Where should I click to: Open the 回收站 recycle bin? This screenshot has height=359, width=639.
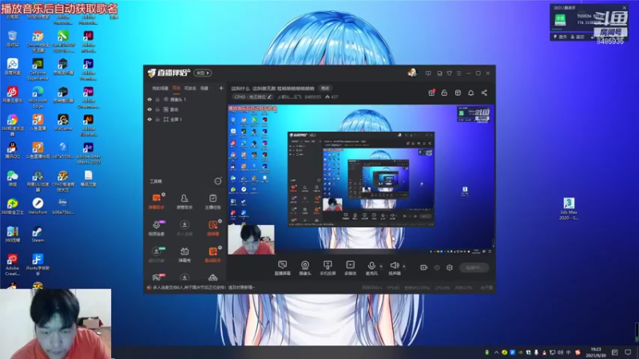[x=13, y=38]
